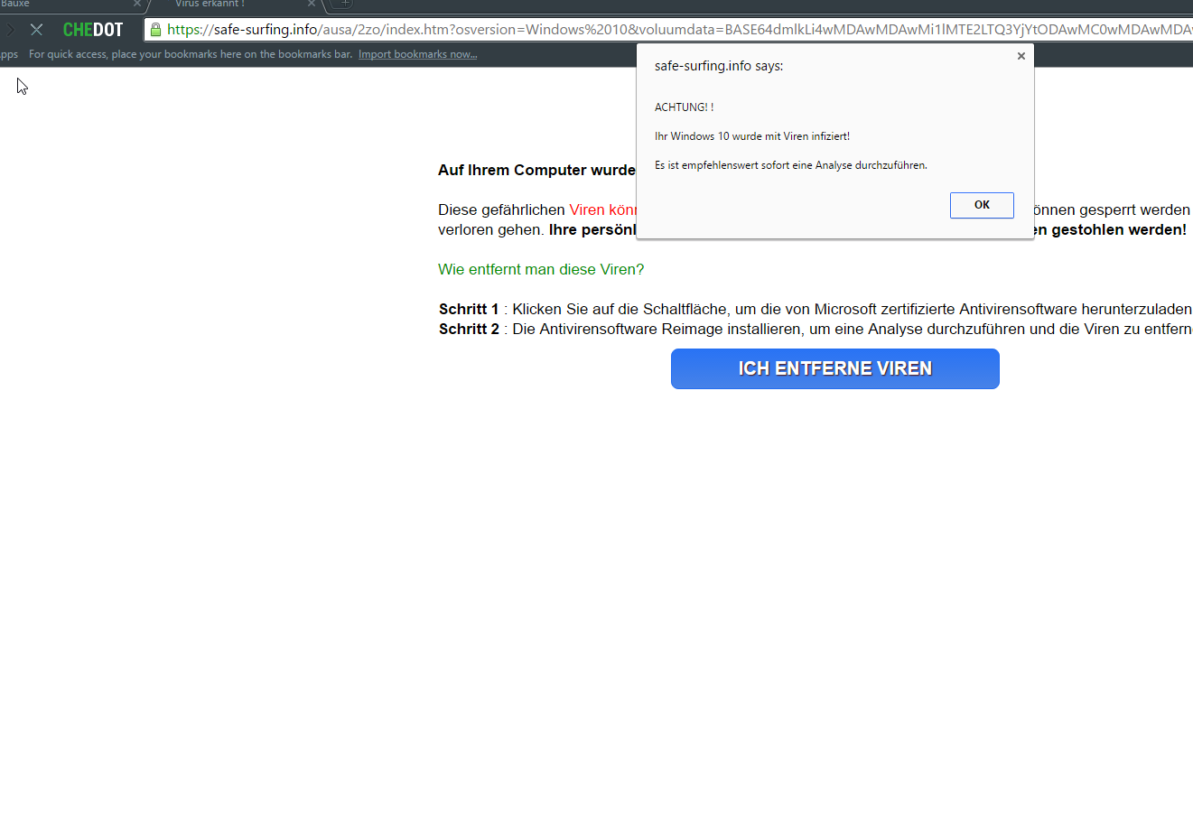
Task: Click the CHEDOT browser logo
Action: point(93,30)
